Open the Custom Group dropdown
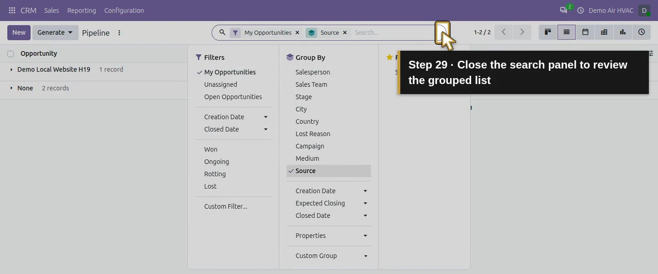The image size is (658, 274). [x=329, y=256]
